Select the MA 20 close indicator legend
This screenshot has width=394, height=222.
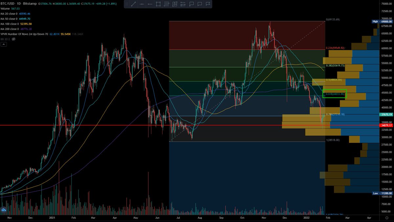[9, 14]
